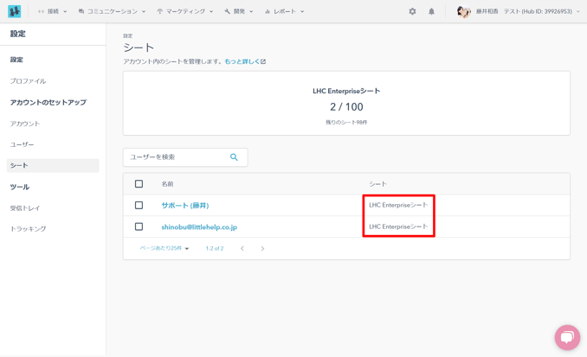This screenshot has width=587, height=357.
Task: Go to next page arrow
Action: [x=262, y=249]
